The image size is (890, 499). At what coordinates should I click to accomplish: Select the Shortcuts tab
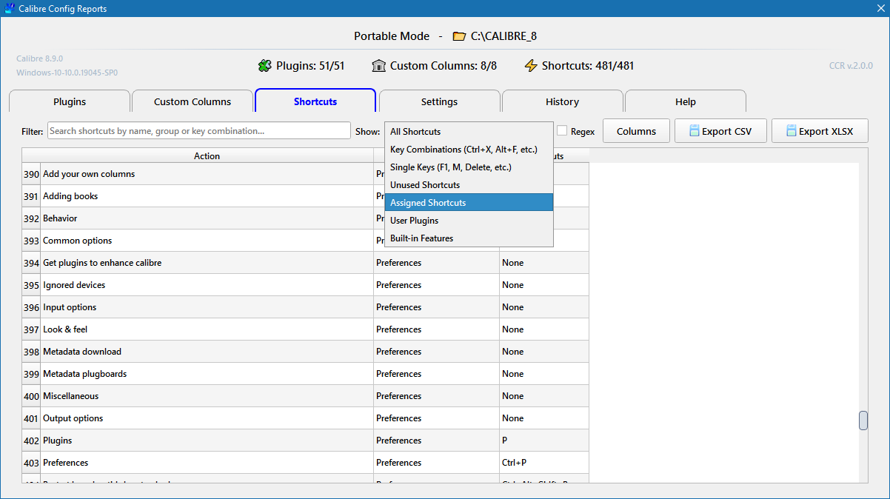pyautogui.click(x=315, y=101)
